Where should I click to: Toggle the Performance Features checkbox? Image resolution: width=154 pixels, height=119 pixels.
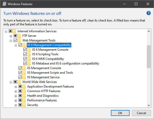(20, 100)
